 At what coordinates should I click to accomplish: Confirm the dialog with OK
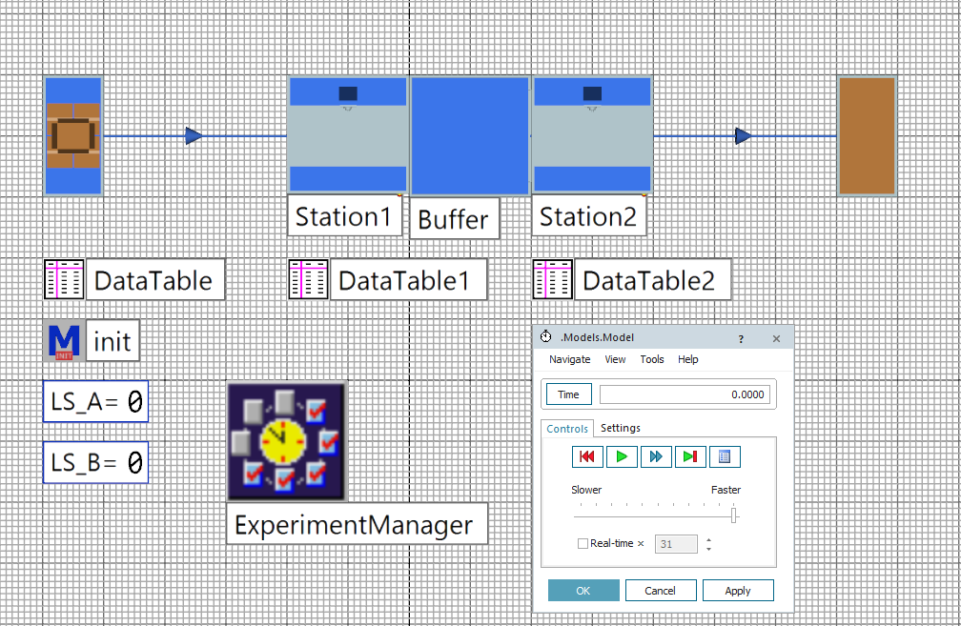coord(583,590)
